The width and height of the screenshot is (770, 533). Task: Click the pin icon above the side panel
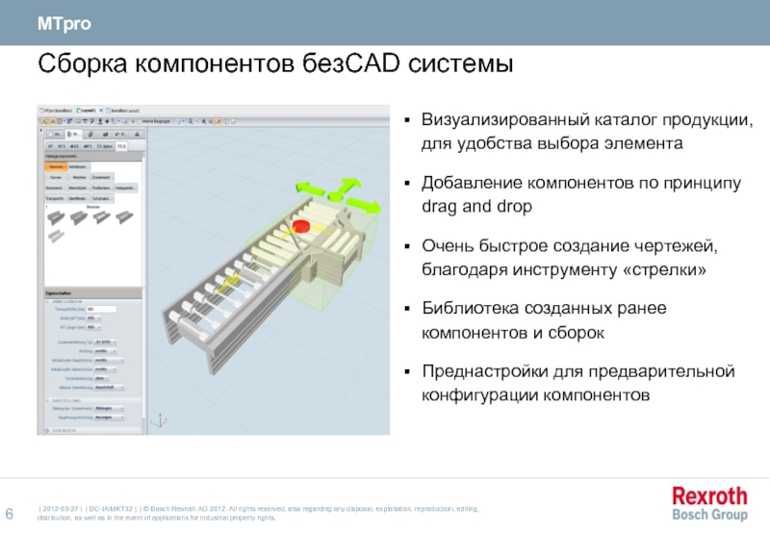40,131
